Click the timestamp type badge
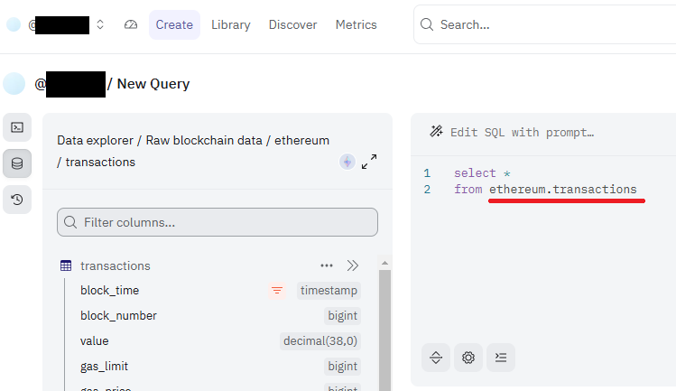The image size is (676, 391). click(x=329, y=291)
